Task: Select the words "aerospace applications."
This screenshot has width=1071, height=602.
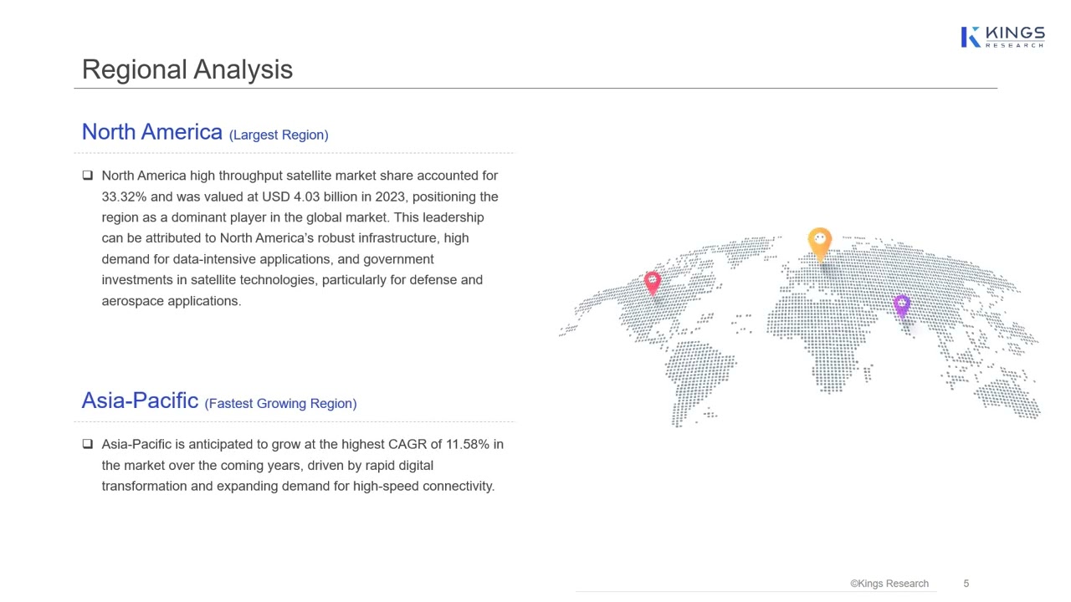Action: pos(172,301)
